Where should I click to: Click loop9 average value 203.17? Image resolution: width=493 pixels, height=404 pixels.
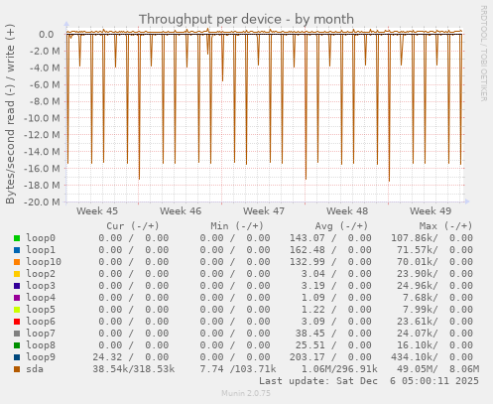coord(308,357)
